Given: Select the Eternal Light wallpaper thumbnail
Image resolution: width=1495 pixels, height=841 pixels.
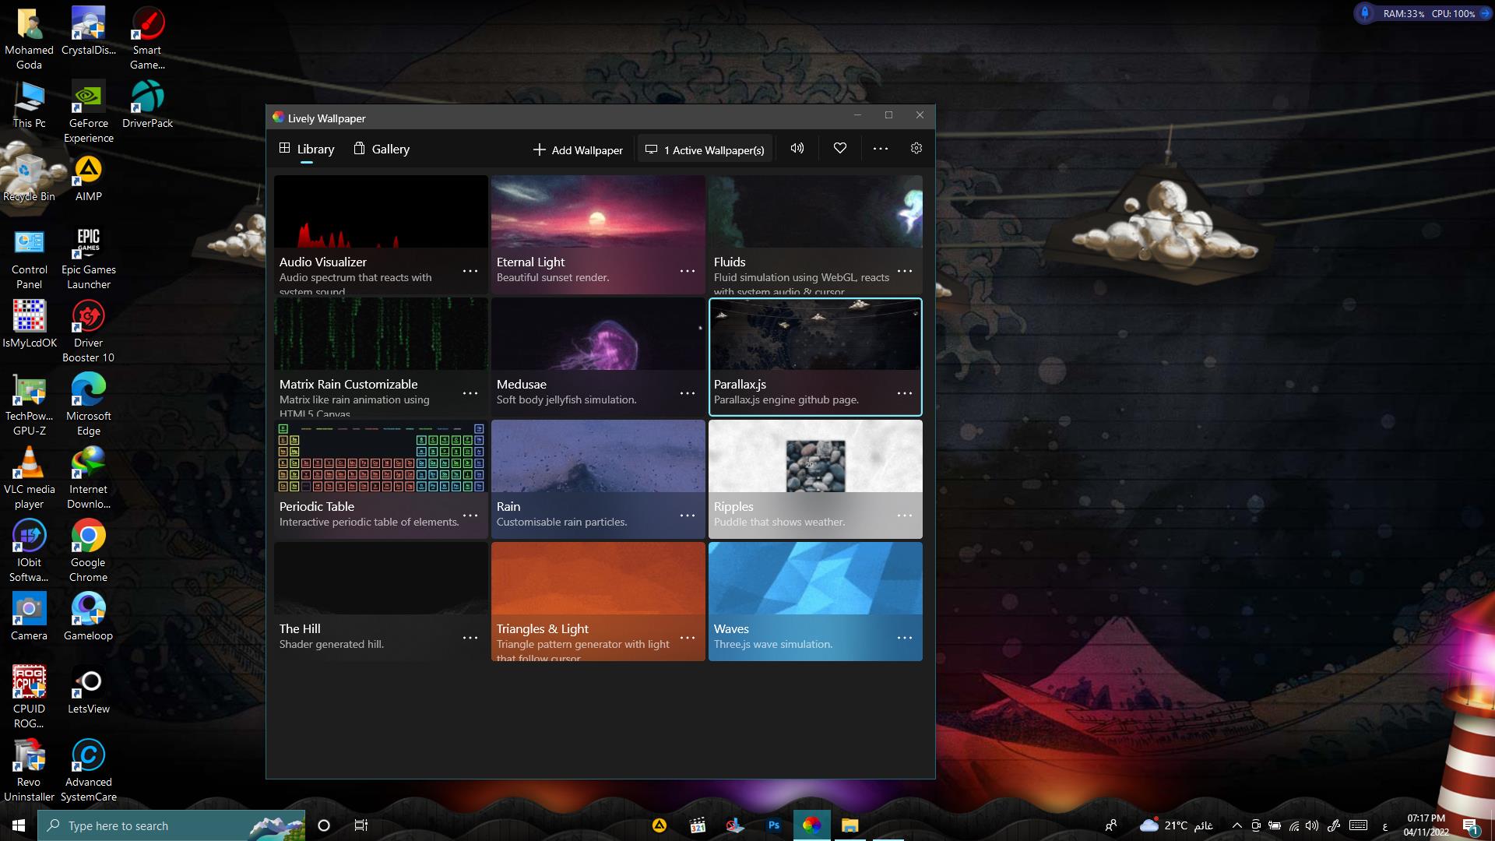Looking at the screenshot, I should point(598,212).
